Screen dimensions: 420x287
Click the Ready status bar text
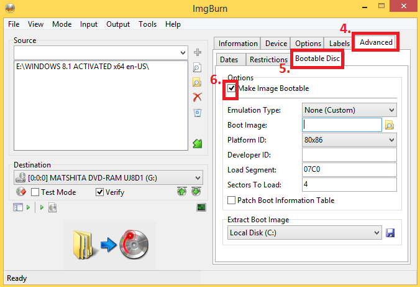pos(17,278)
